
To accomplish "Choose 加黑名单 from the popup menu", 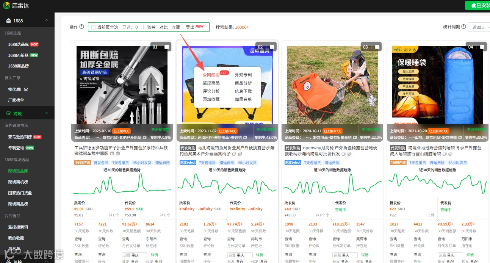I will (243, 99).
